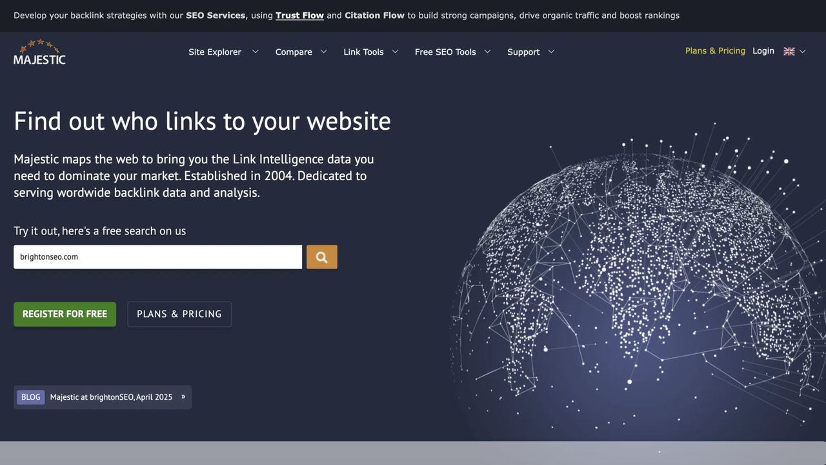Click the BLOG badge

[x=30, y=397]
